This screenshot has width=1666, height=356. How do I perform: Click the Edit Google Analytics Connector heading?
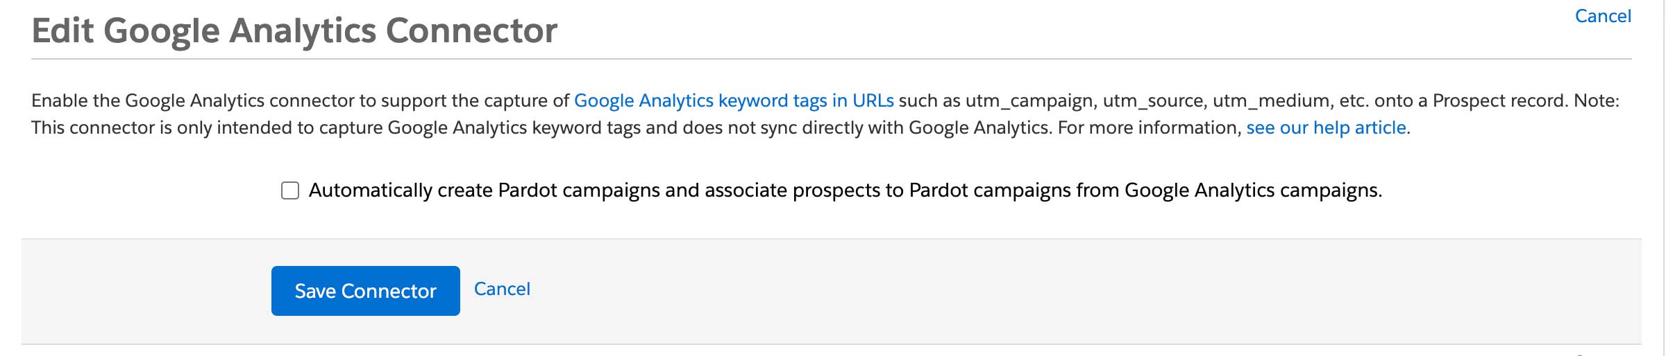click(294, 30)
